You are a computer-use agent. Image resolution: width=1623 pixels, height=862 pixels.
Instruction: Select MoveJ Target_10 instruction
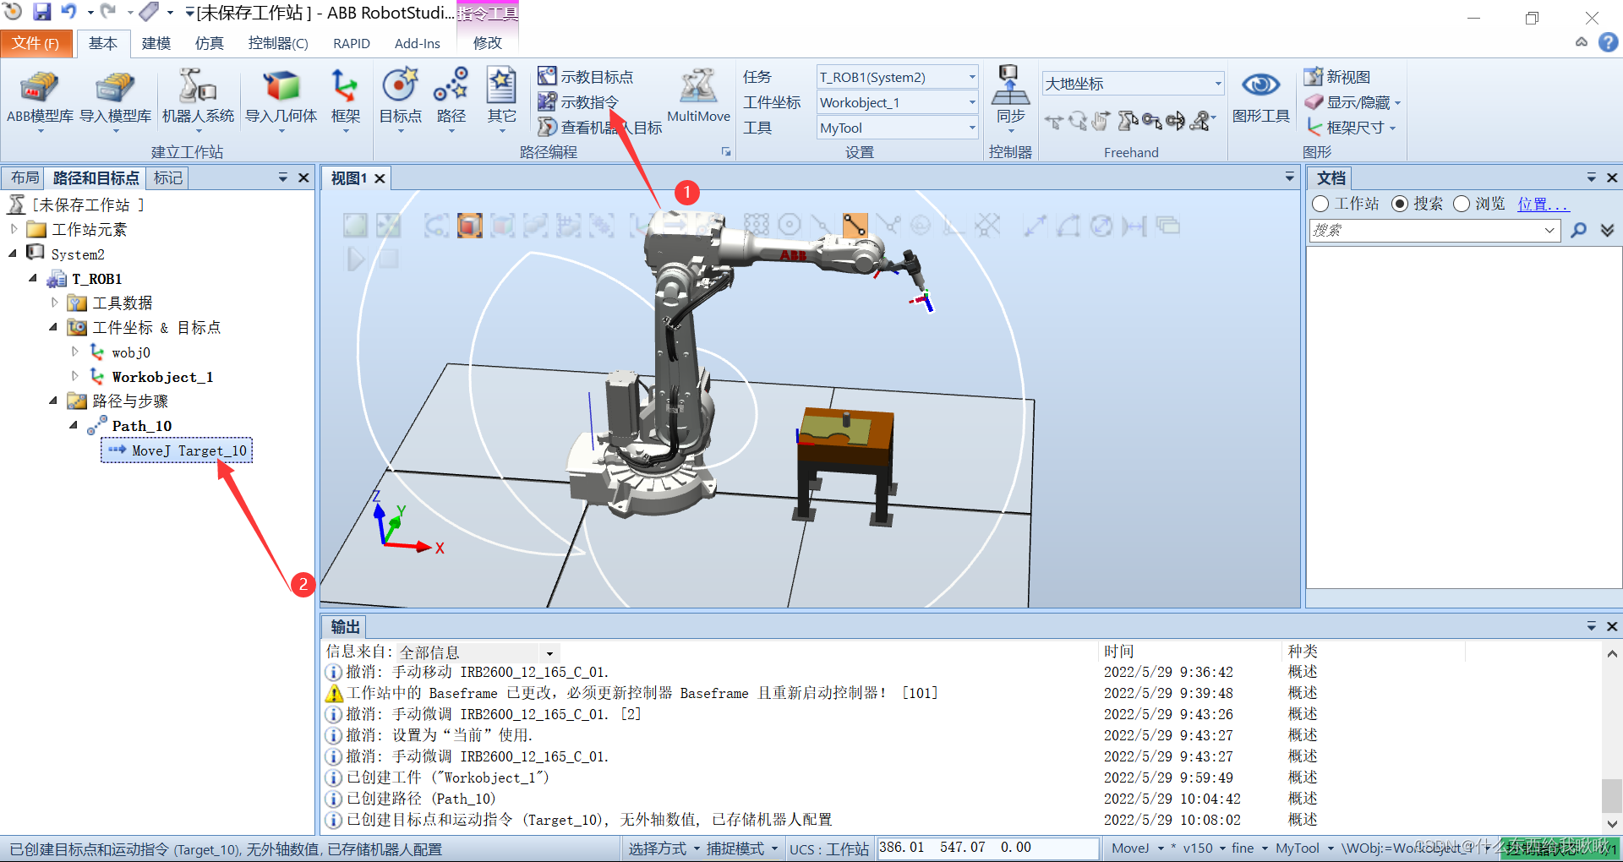pyautogui.click(x=178, y=450)
